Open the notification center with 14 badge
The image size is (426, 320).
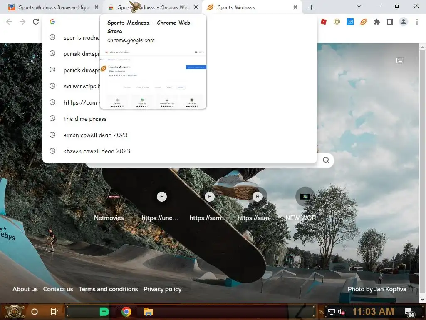409,312
